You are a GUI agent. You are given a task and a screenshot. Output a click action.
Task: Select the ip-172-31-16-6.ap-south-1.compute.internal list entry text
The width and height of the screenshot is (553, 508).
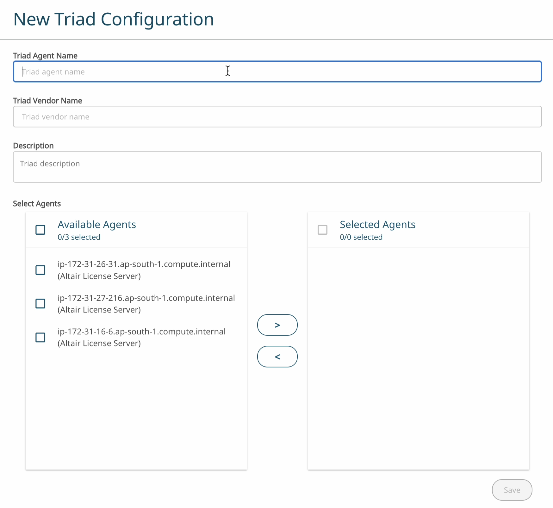click(x=141, y=331)
